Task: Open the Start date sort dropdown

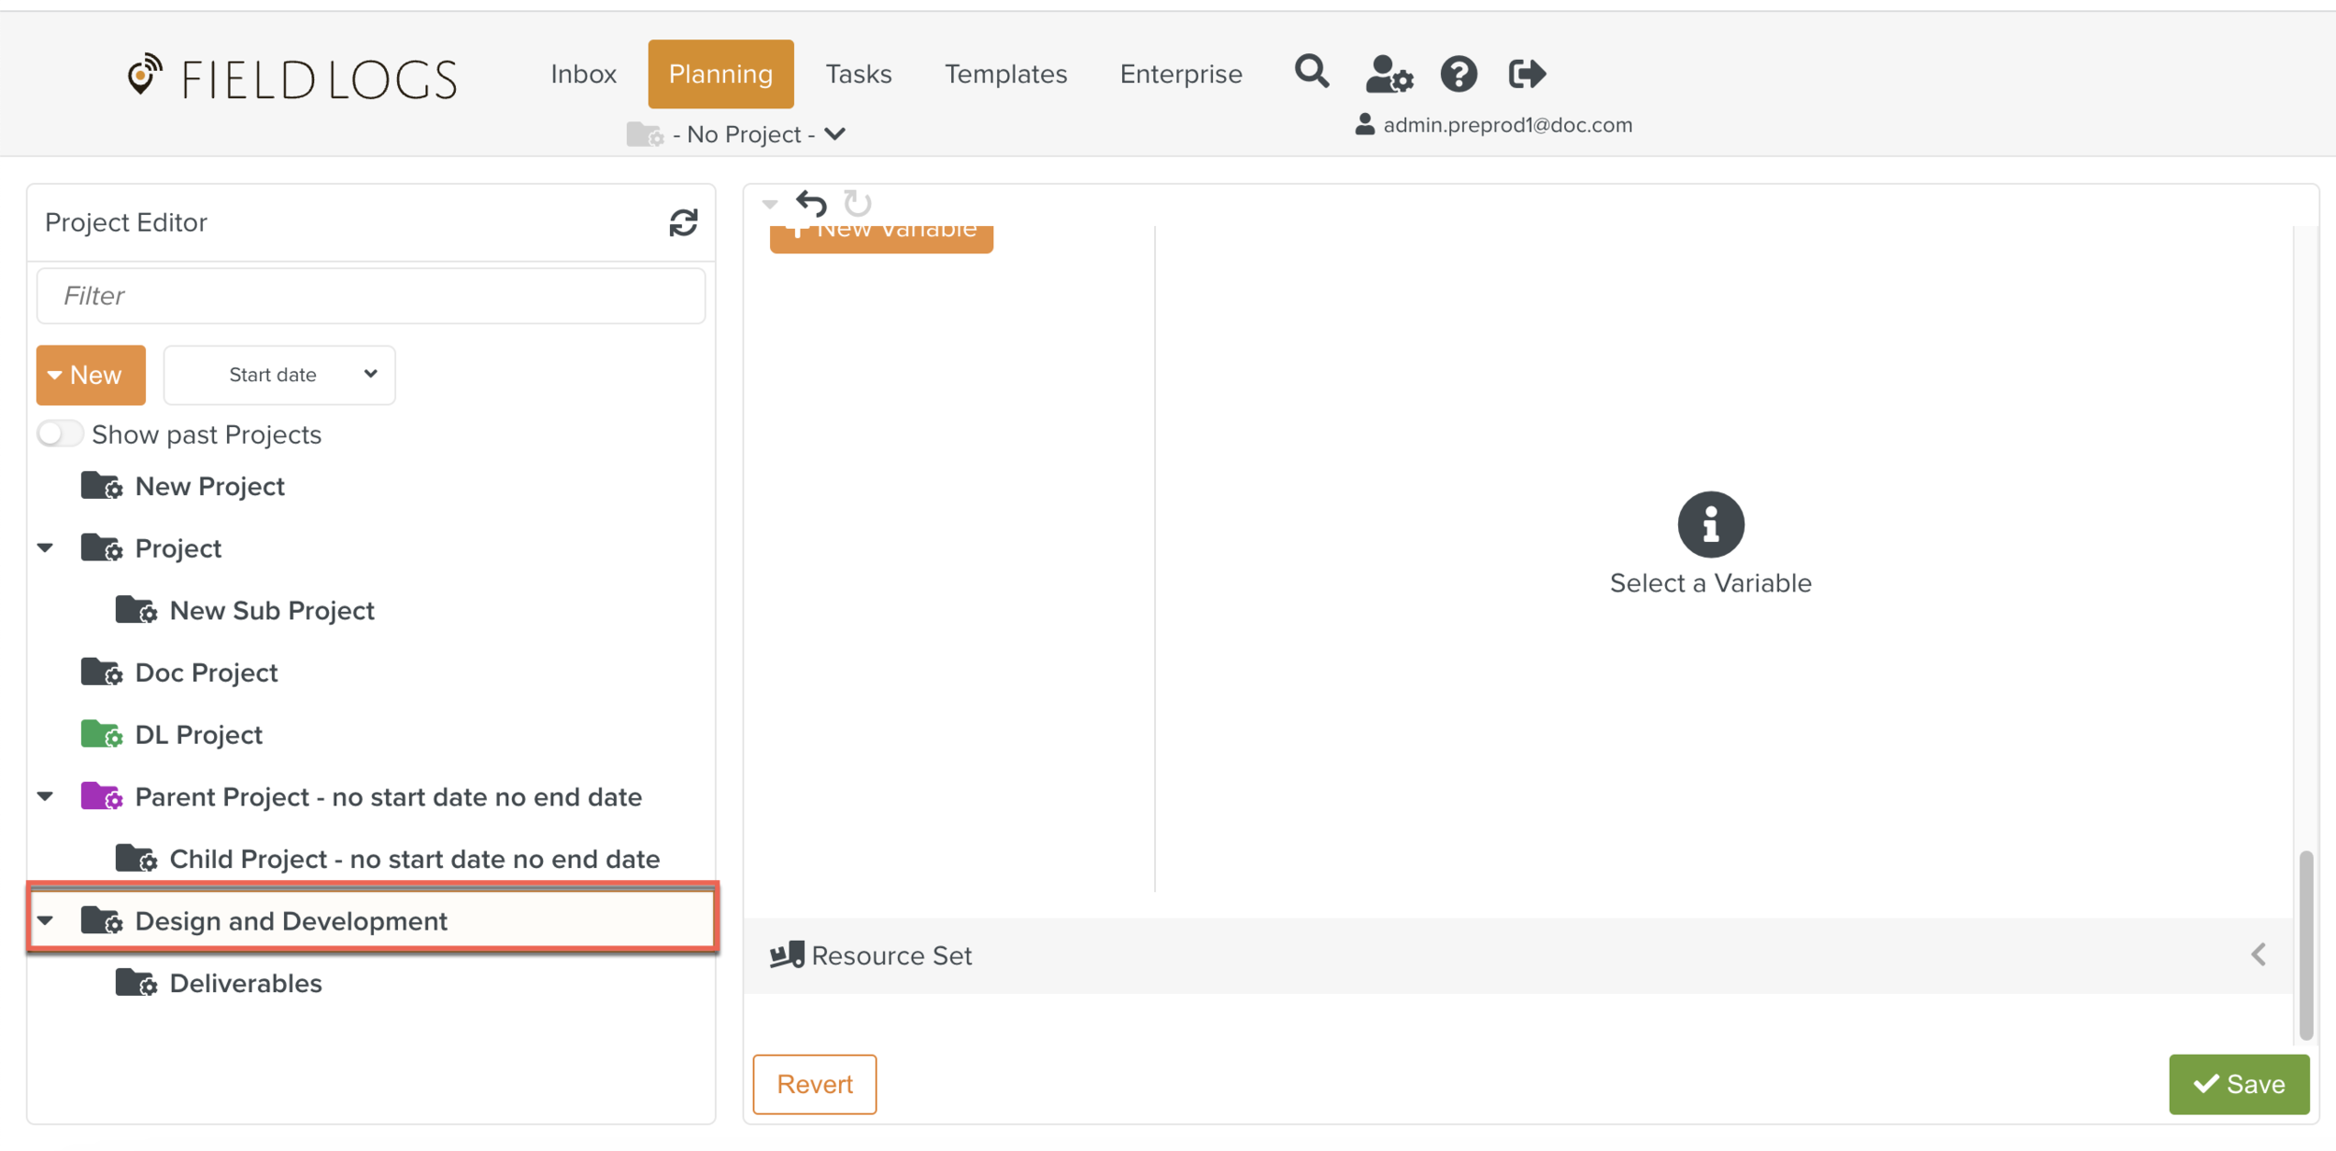Action: point(279,375)
